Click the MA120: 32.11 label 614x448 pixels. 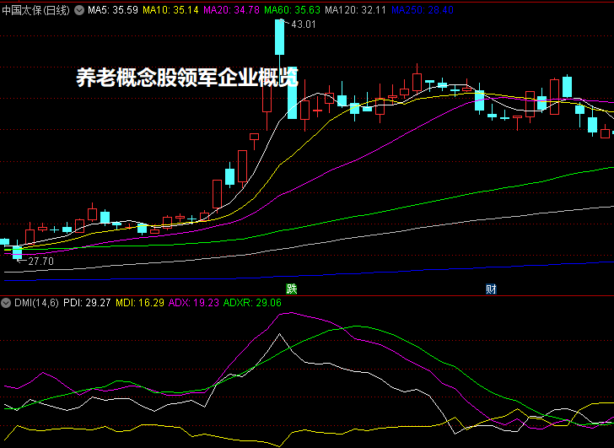pyautogui.click(x=356, y=10)
